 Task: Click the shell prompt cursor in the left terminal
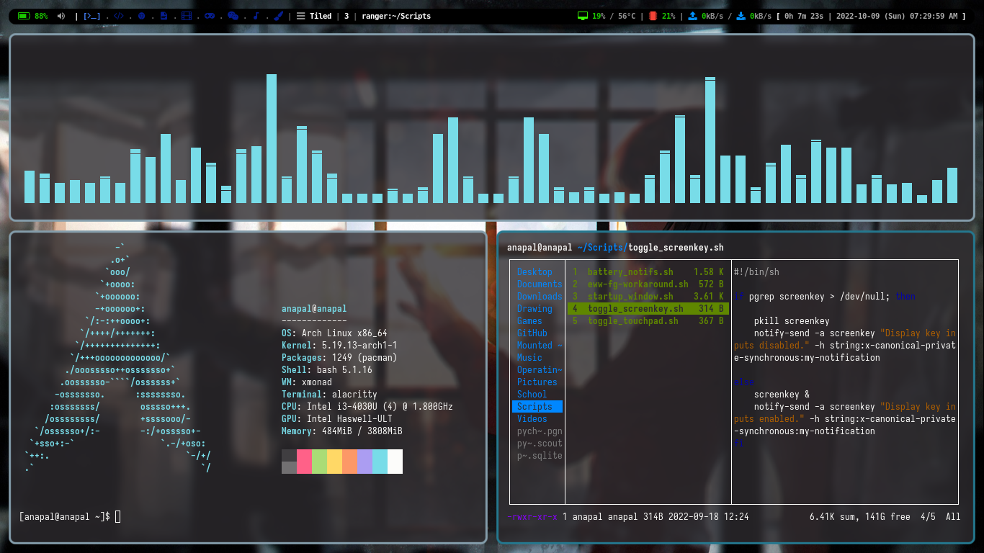tap(117, 516)
